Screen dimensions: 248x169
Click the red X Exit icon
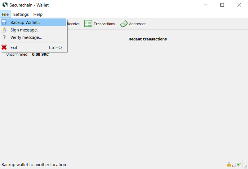pyautogui.click(x=4, y=47)
